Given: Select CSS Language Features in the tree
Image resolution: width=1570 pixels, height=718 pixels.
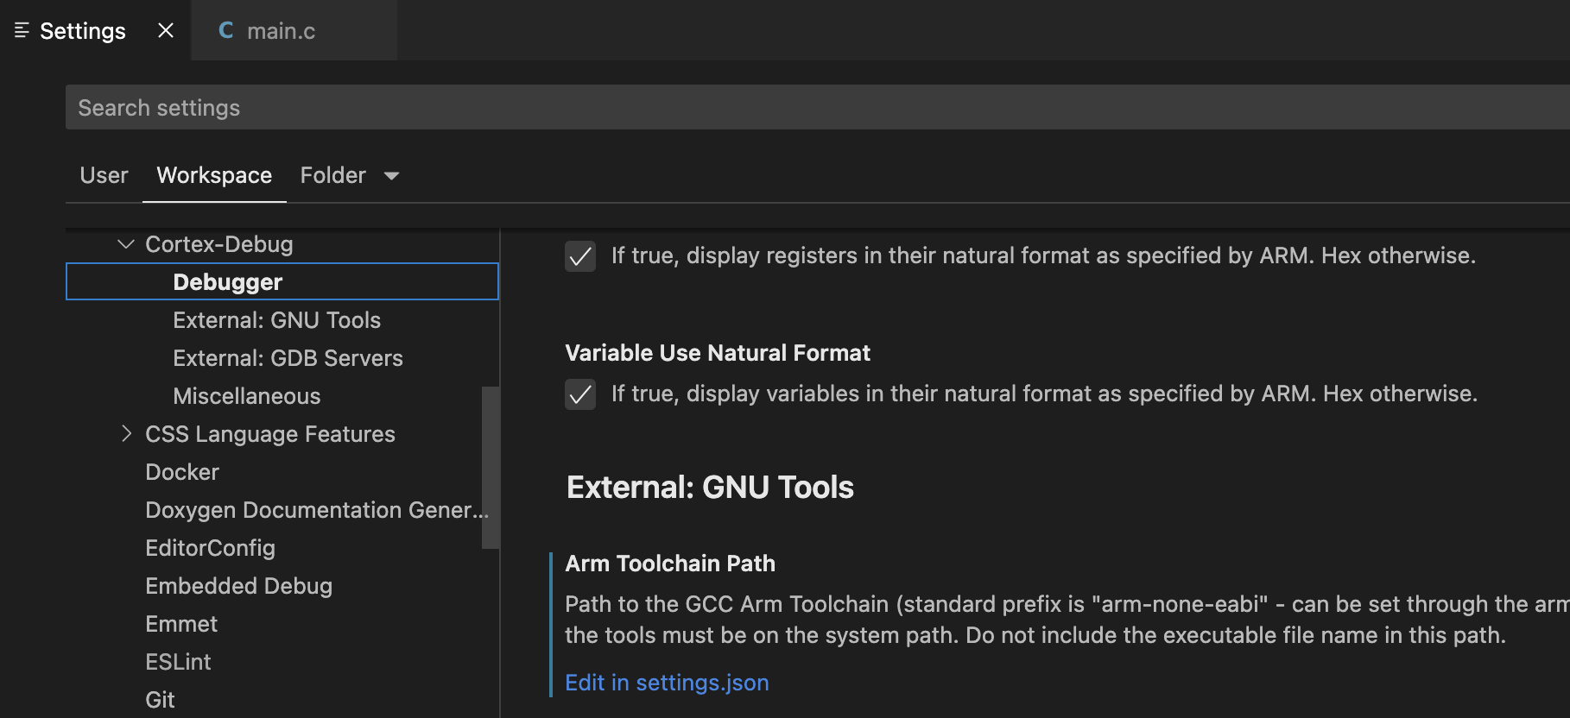Looking at the screenshot, I should pos(270,434).
